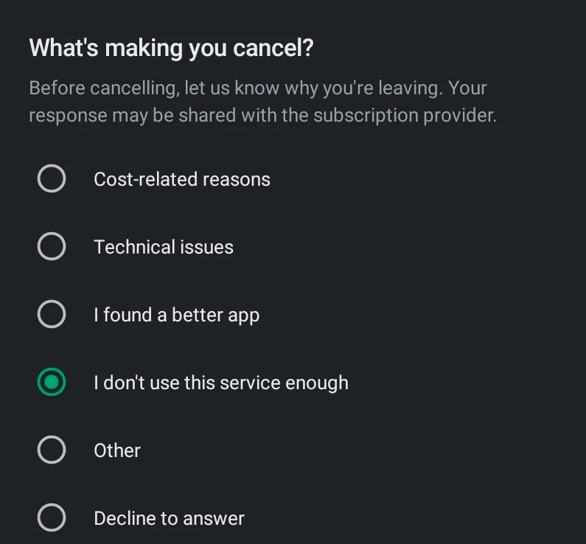
Task: Select the Cost-related reasons radio button
Action: click(52, 179)
